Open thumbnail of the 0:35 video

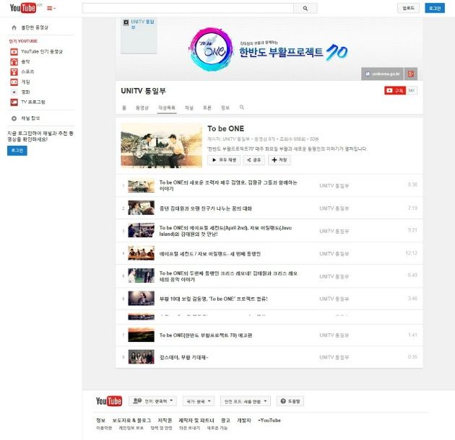(x=142, y=357)
